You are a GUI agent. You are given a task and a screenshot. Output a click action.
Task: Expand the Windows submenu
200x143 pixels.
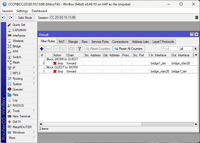[22, 132]
